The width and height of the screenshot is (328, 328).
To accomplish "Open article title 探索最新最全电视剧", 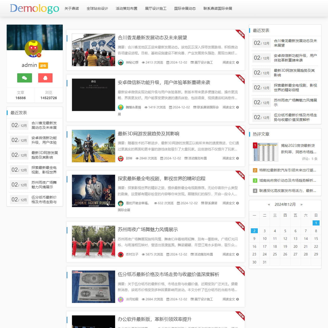I will (162, 179).
